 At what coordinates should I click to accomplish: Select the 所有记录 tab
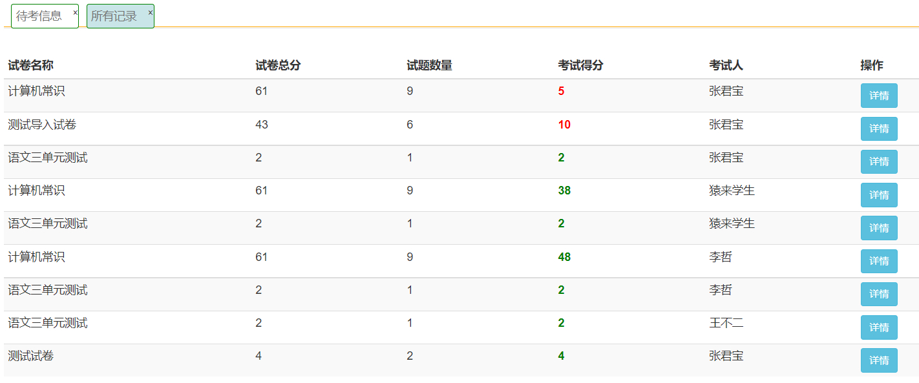(114, 16)
